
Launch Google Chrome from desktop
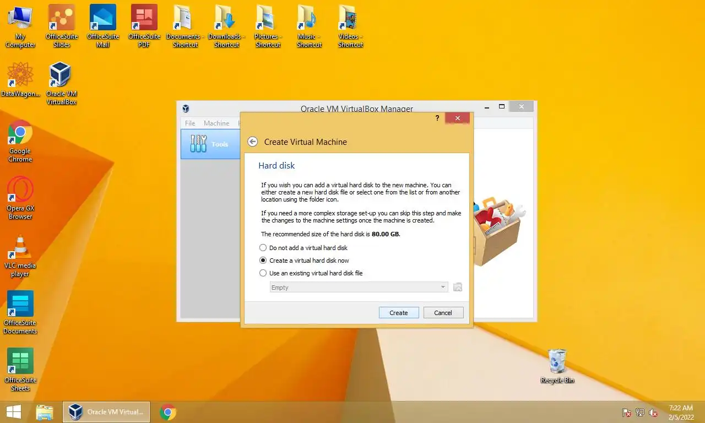tap(20, 141)
